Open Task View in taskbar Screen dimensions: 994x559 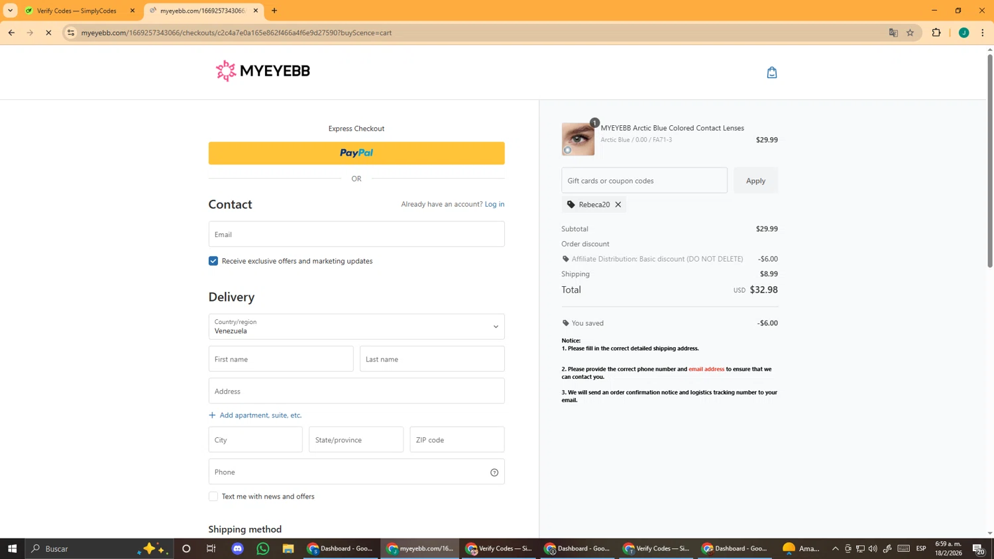(x=211, y=548)
